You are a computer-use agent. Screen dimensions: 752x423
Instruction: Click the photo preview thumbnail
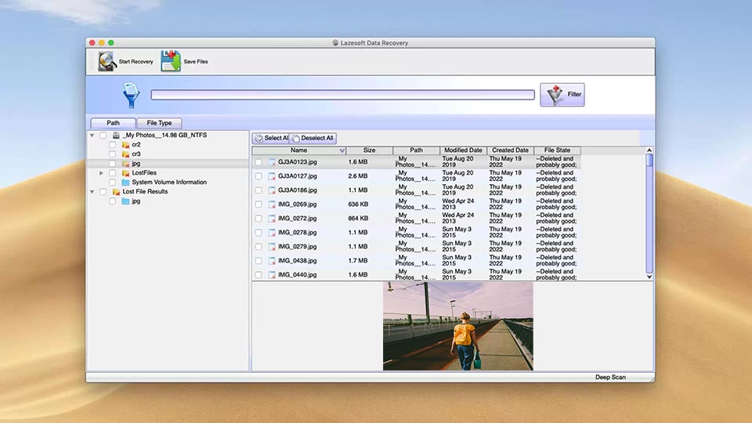(458, 326)
